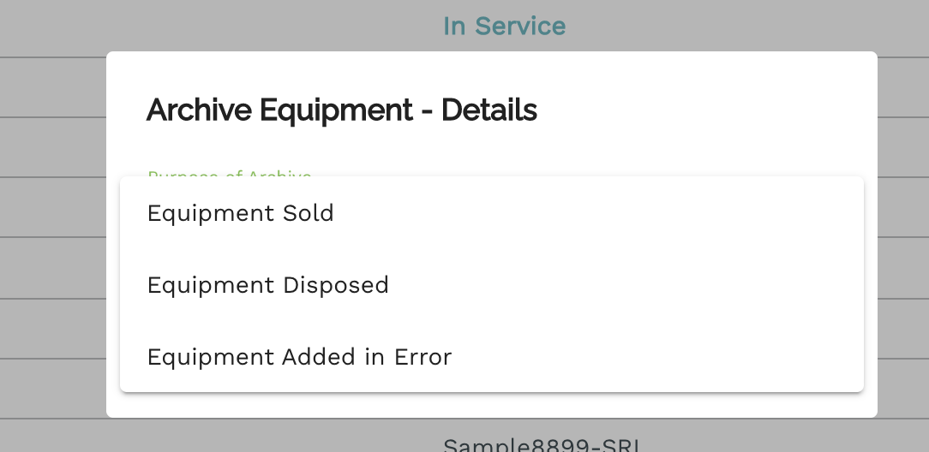
Task: Click "Sample8899-SRI" text below the dialog
Action: tap(542, 443)
